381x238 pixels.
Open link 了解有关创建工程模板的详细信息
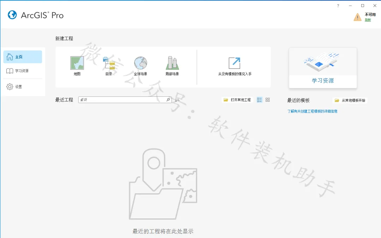(x=312, y=111)
